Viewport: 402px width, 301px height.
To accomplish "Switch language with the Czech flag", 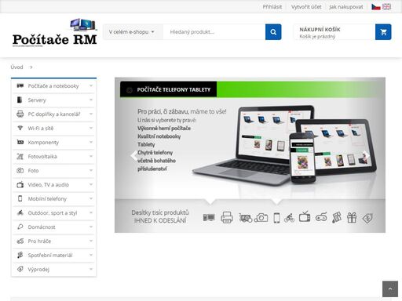I will [376, 7].
